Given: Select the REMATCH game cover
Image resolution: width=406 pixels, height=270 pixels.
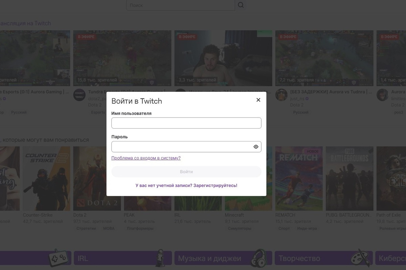Looking at the screenshot, I should click(299, 178).
